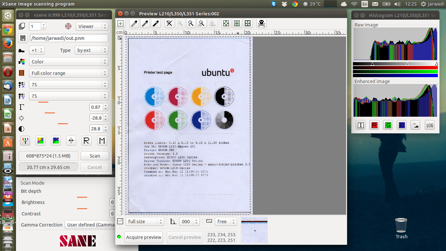The height and width of the screenshot is (251, 446).
Task: Click the black point eyedropper tool
Action: point(156,23)
